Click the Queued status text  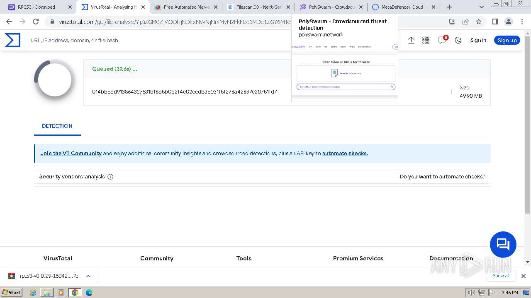[x=114, y=69]
